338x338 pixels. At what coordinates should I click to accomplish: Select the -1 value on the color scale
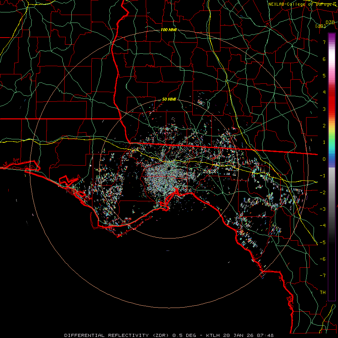[323, 176]
